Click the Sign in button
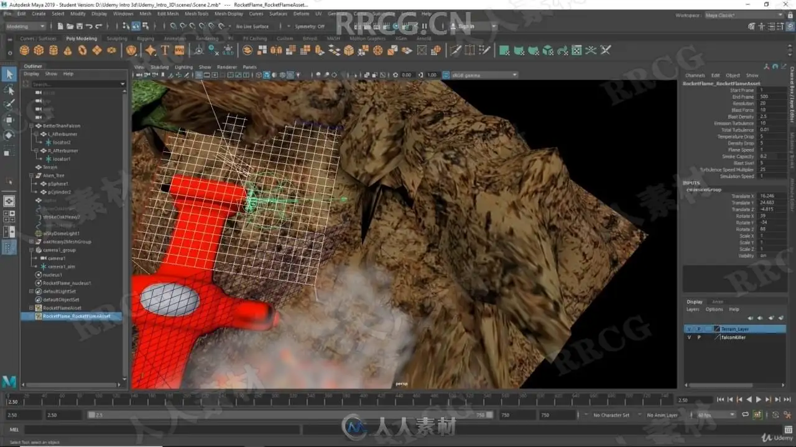Screen dimensions: 796x447 click(466, 27)
